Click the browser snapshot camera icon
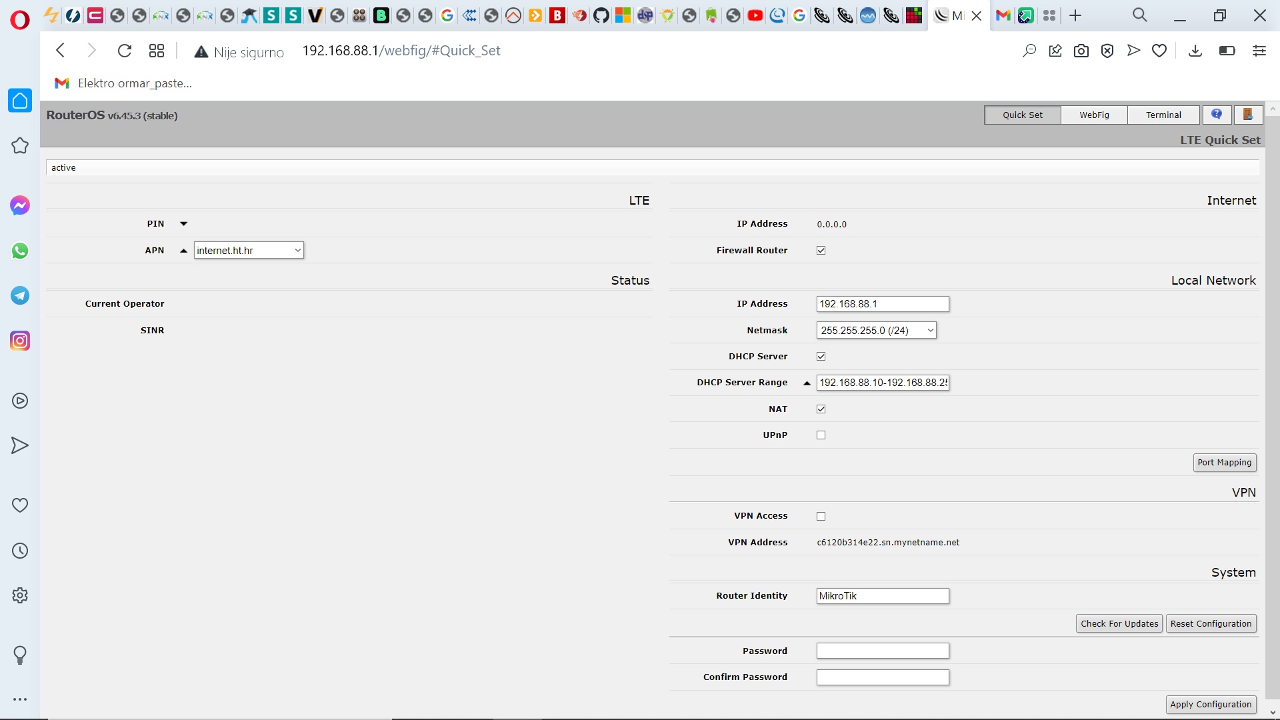 click(x=1081, y=51)
